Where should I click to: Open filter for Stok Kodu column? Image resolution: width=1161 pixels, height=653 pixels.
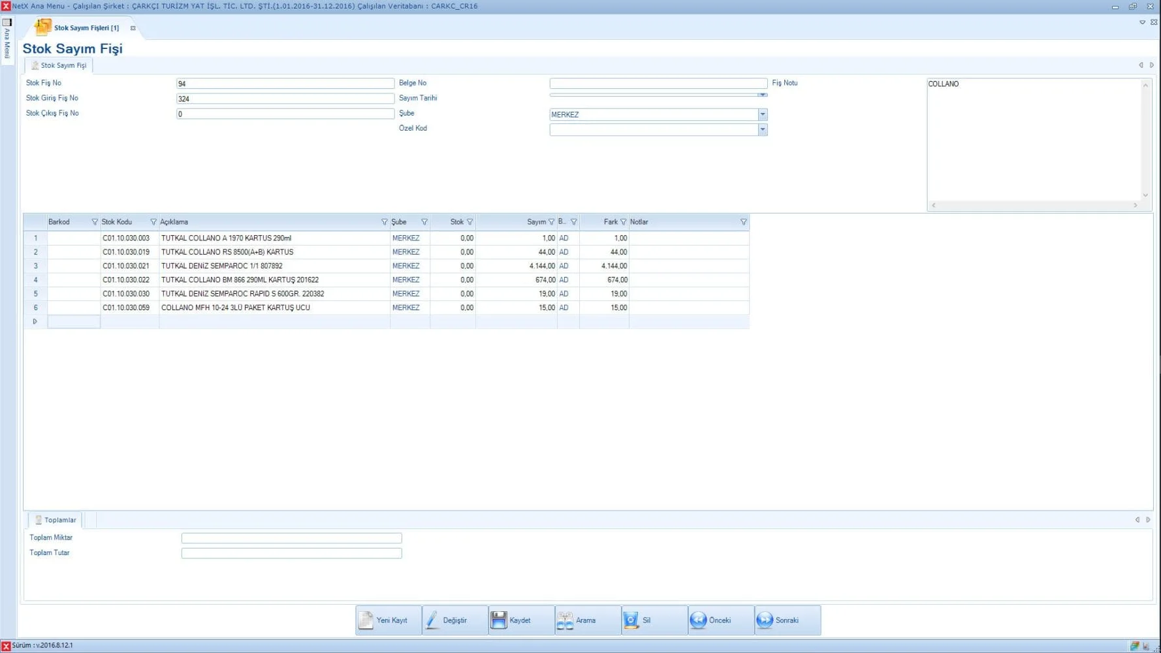pyautogui.click(x=153, y=222)
